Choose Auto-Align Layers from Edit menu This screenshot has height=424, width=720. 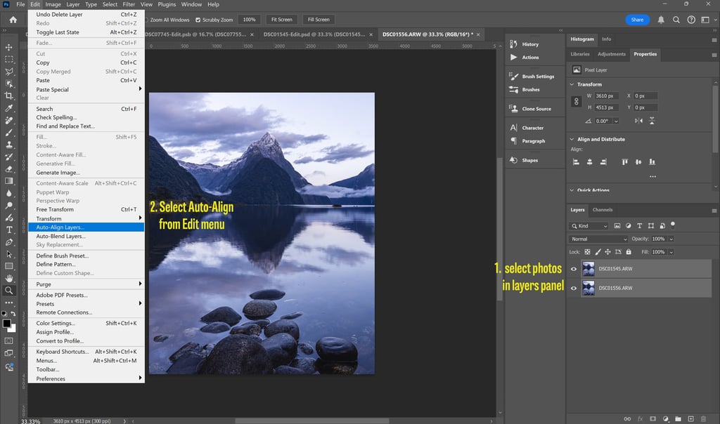coord(60,227)
